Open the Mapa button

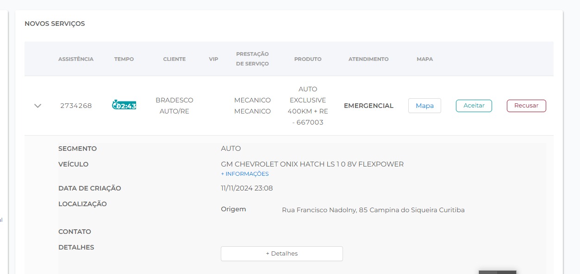pos(424,106)
